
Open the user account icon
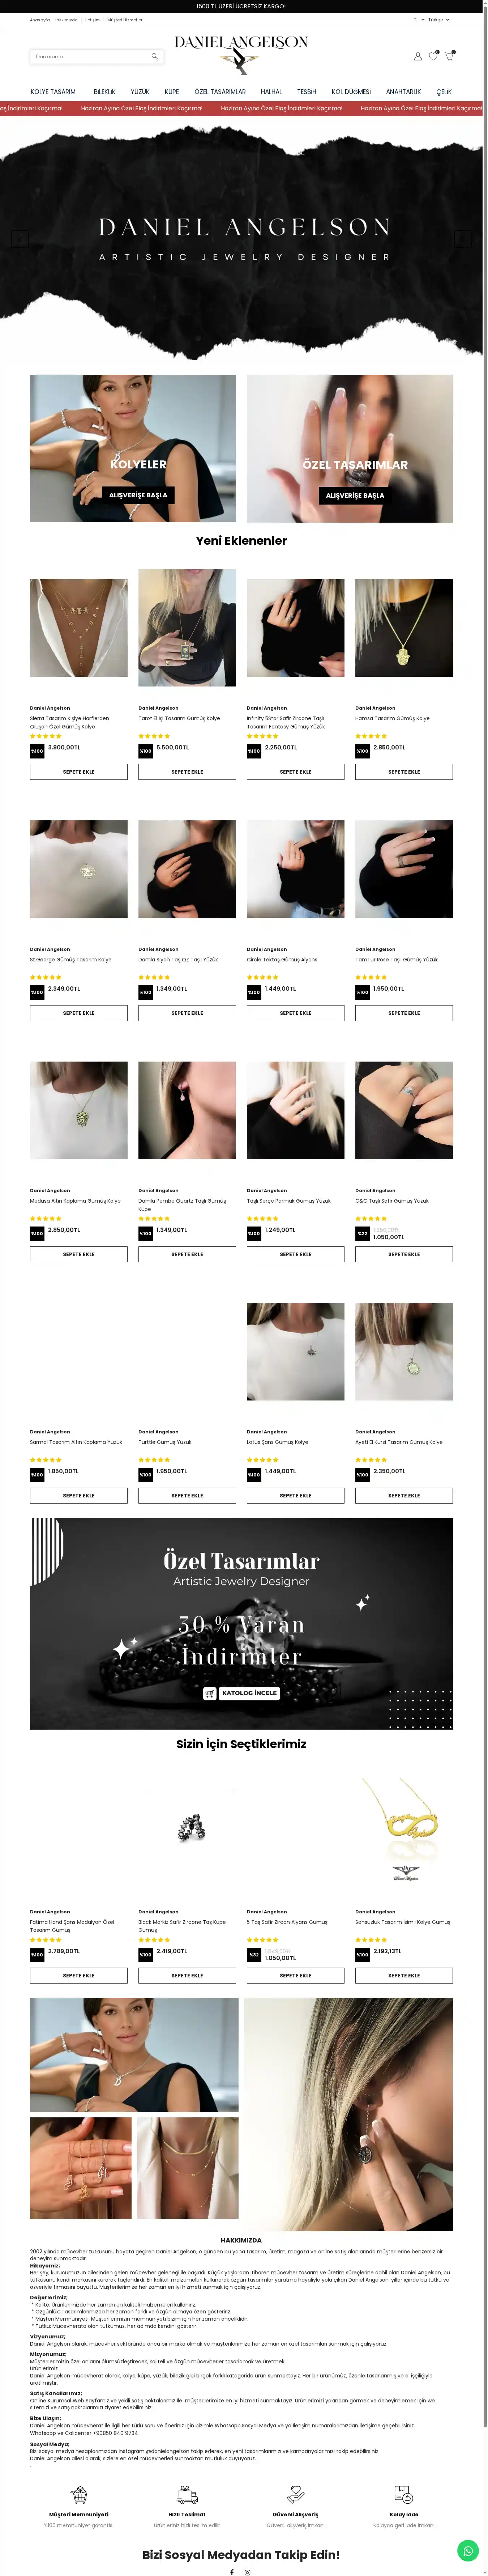point(418,57)
